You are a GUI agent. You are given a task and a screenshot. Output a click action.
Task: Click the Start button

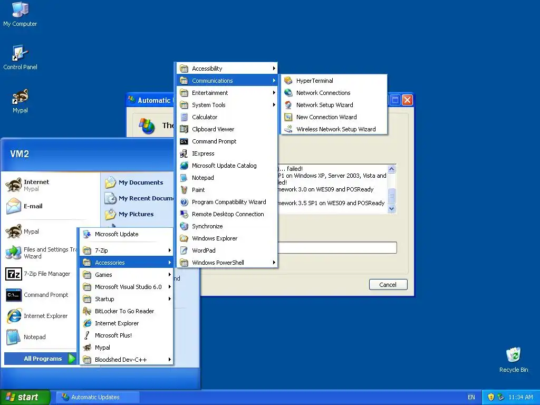click(25, 397)
